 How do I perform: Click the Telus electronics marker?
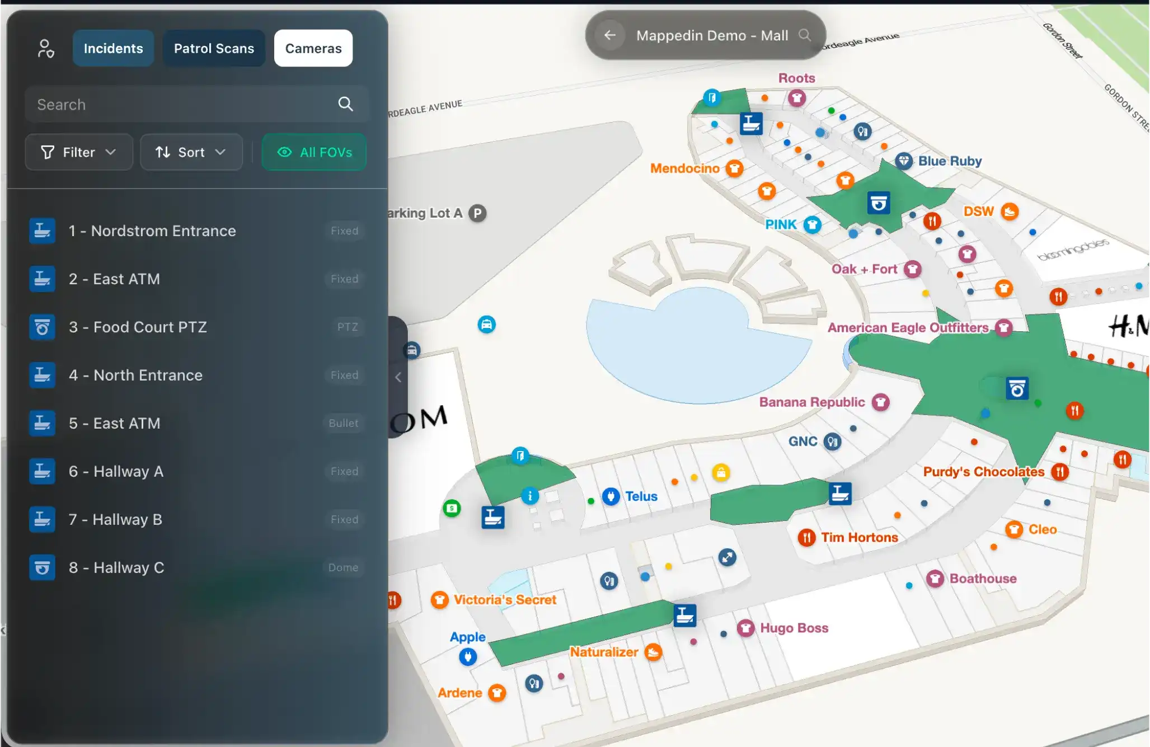coord(611,496)
